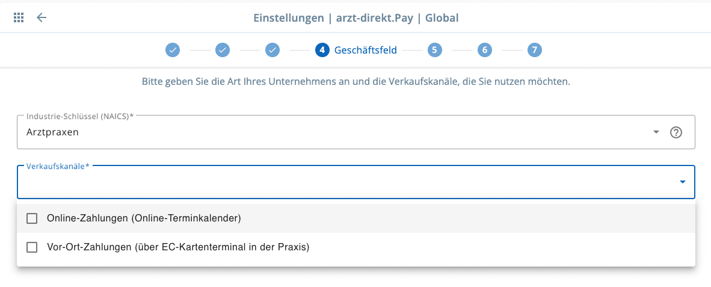Expand the Industrie-Schlüssel dropdown arrow
The image size is (711, 287).
coord(656,132)
